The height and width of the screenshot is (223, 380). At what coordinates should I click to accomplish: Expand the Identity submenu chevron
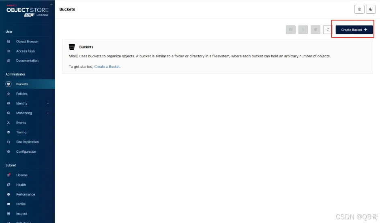tap(48, 103)
